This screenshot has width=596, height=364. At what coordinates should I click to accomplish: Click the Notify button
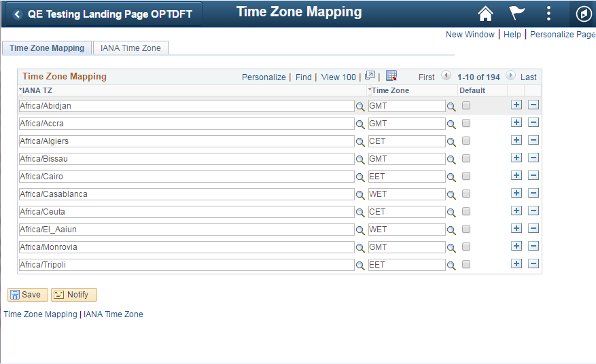click(74, 295)
